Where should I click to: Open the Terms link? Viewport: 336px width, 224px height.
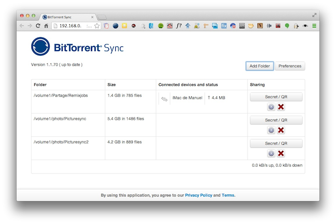(228, 195)
